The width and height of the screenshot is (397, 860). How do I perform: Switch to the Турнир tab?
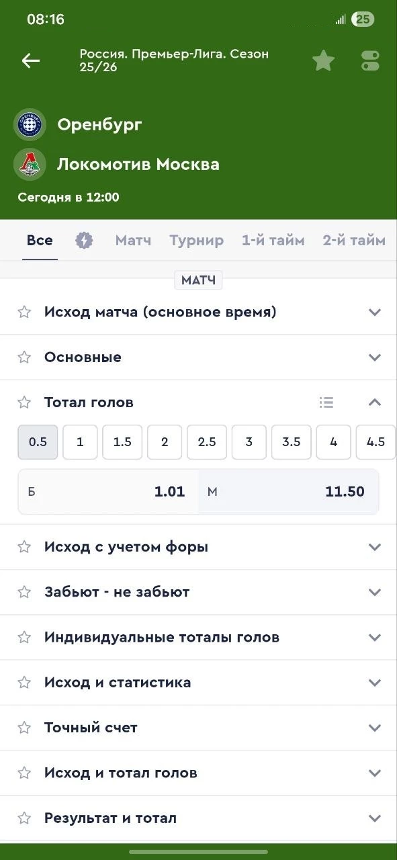tap(196, 239)
